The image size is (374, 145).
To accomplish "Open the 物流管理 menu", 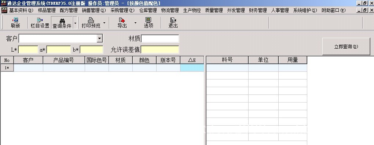I will (170, 11).
